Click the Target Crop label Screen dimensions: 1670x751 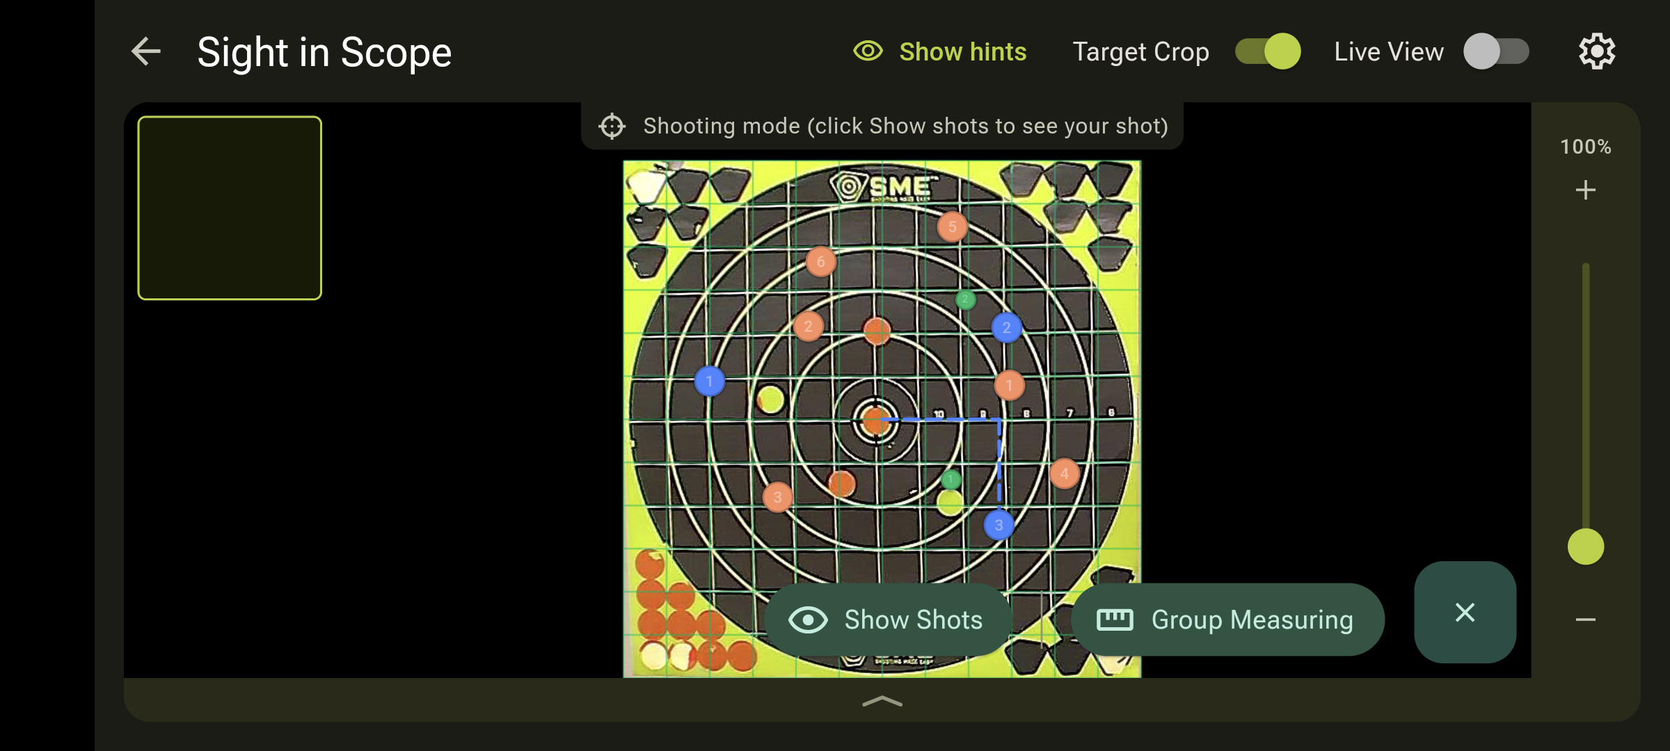(x=1141, y=51)
